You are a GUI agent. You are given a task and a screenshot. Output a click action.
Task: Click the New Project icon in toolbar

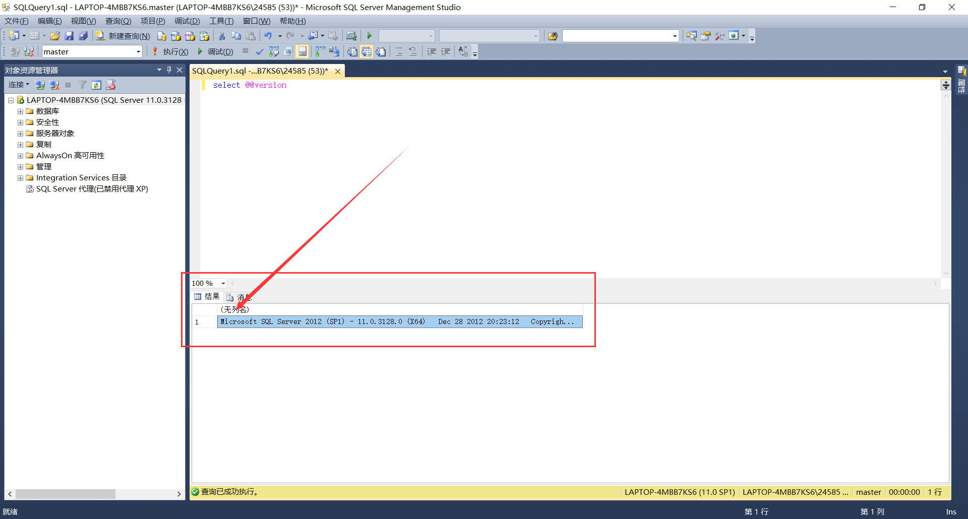coord(14,36)
